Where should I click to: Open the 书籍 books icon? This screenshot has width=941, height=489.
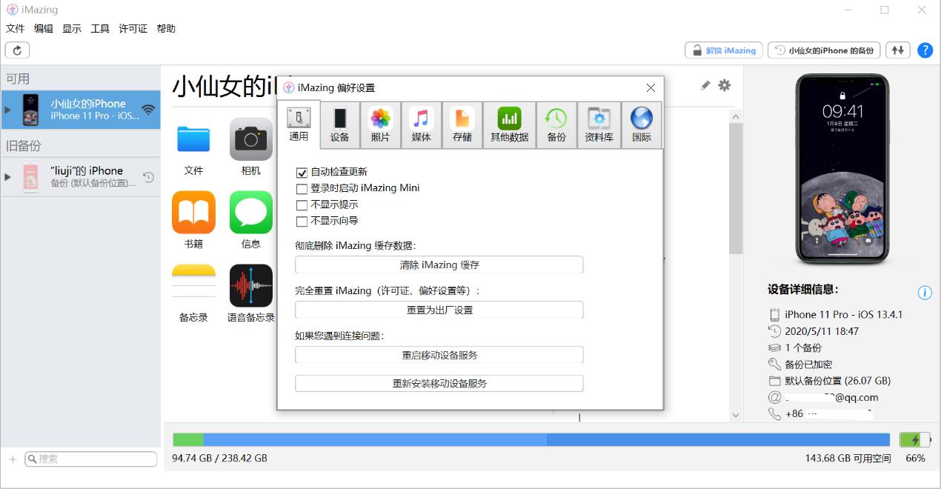(193, 213)
